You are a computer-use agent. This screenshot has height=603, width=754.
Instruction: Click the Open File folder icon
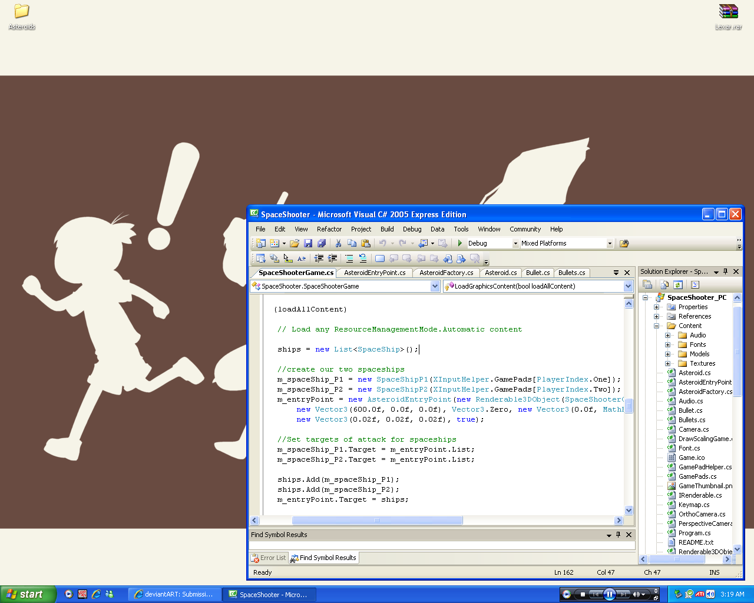[x=295, y=243]
